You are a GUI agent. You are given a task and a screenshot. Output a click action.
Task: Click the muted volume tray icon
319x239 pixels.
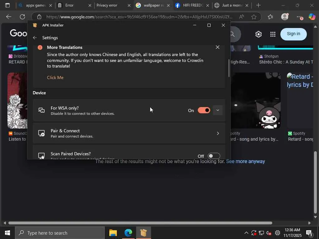pos(269,233)
